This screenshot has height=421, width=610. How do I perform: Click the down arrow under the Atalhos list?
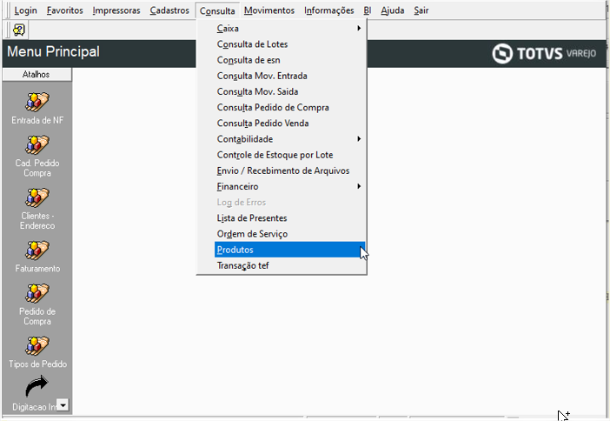[x=63, y=405]
